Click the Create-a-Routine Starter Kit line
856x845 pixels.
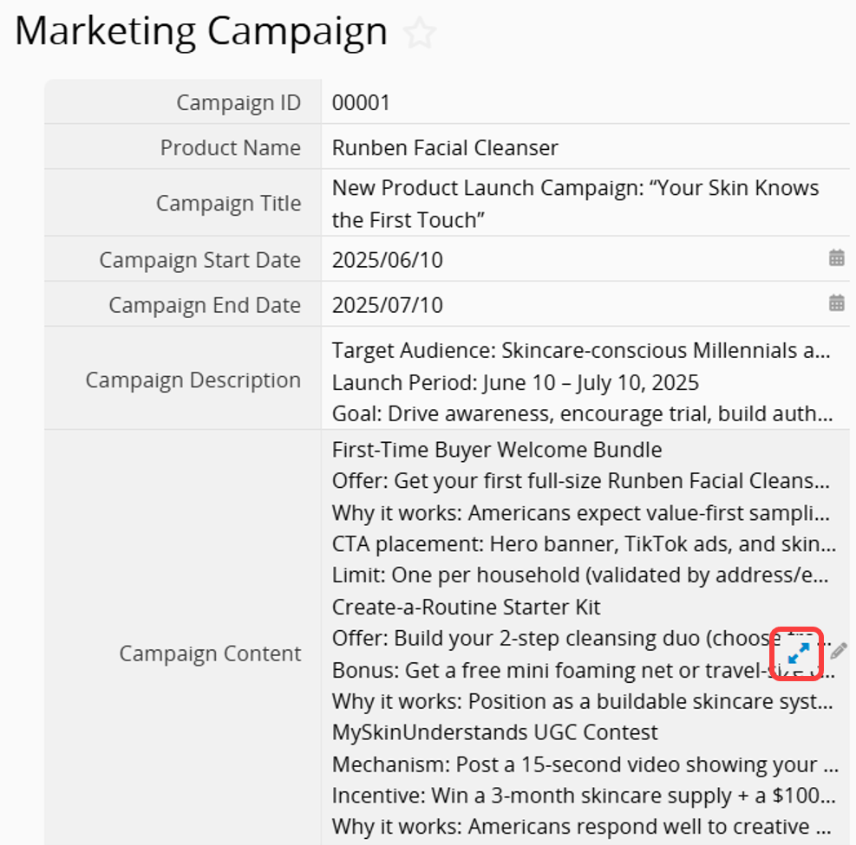466,608
